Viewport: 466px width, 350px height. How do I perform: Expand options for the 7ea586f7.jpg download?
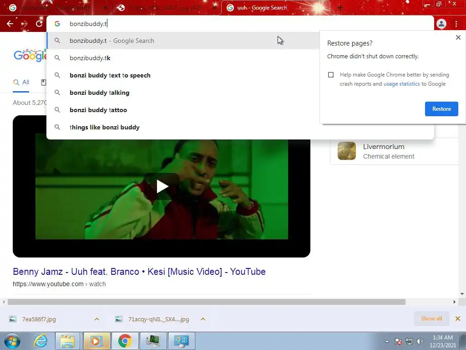point(97,319)
